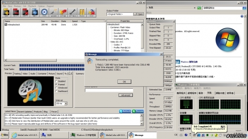
Task: Click the Current Task progress bar
Action: click(x=52, y=65)
